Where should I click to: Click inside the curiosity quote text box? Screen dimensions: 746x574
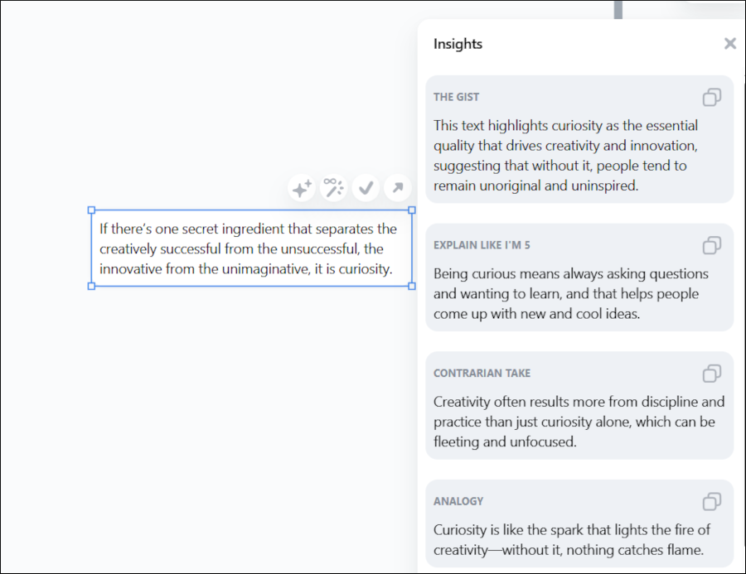pos(249,248)
